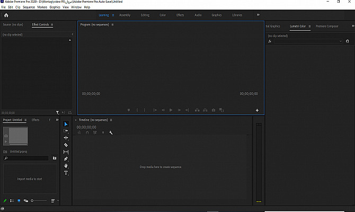Open the Effect Controls panel menu
Viewport: 355px width, 212px height.
click(52, 25)
